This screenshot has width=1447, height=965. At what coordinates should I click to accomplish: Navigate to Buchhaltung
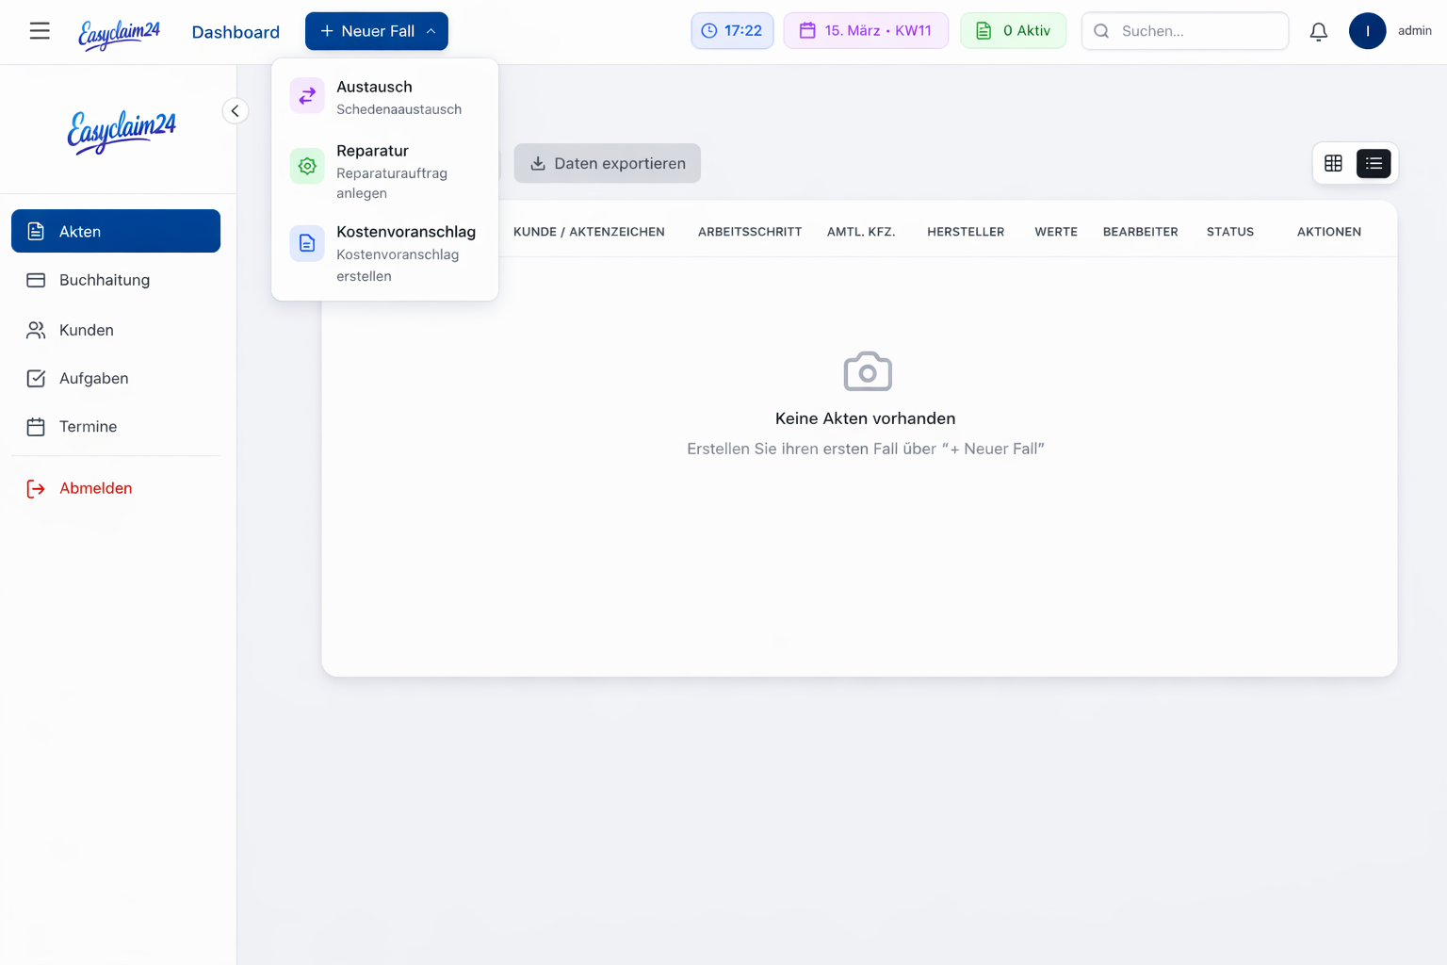[104, 280]
